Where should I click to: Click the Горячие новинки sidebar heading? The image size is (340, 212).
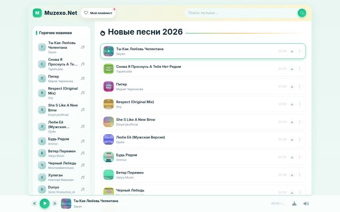click(x=56, y=33)
